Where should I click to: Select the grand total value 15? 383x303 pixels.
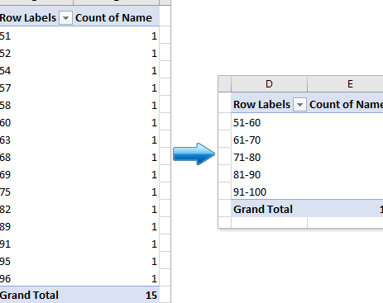click(151, 296)
